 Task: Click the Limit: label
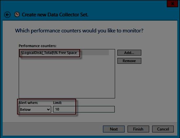[x=57, y=103]
